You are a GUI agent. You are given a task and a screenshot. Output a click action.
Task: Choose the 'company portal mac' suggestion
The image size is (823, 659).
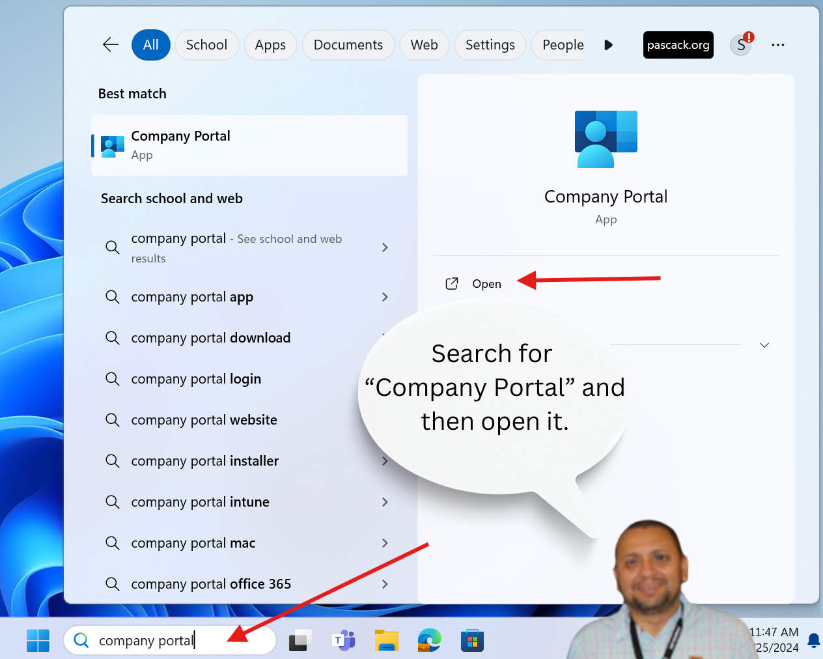pyautogui.click(x=193, y=543)
